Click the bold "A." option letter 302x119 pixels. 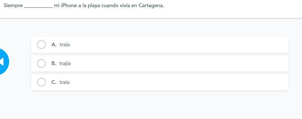[x=54, y=45]
